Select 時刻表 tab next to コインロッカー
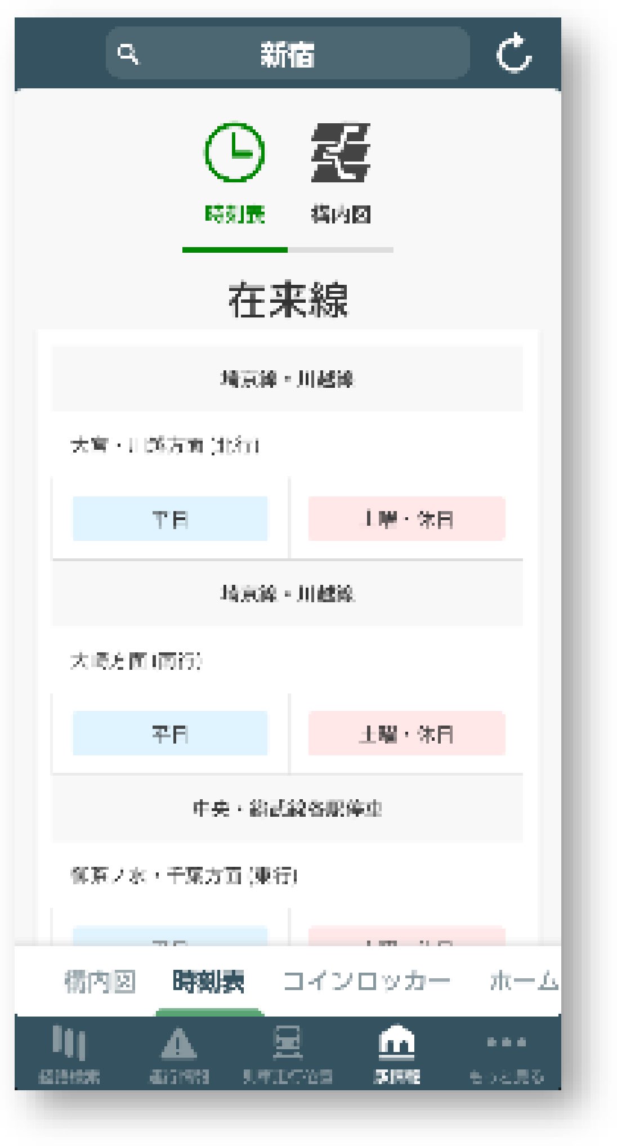The image size is (617, 1146). tap(208, 982)
